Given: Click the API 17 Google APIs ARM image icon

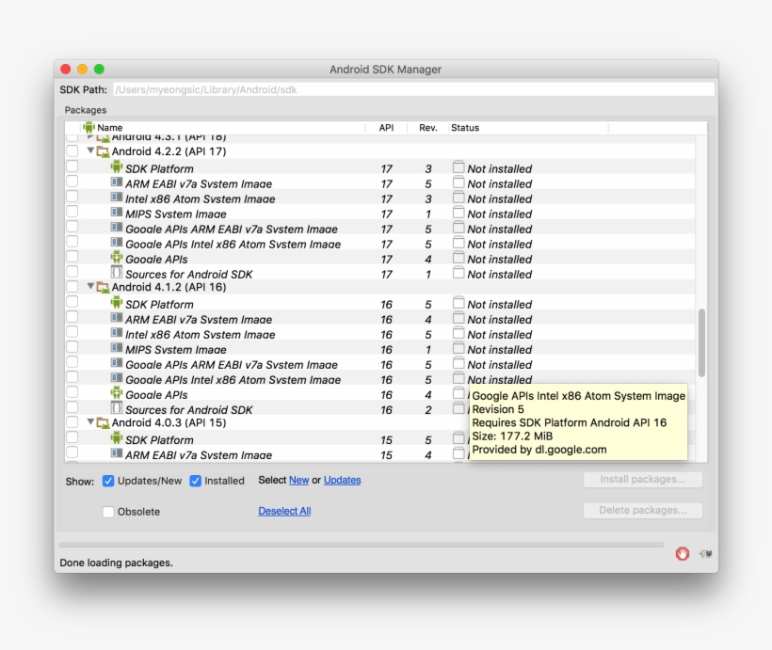Looking at the screenshot, I should pyautogui.click(x=116, y=228).
